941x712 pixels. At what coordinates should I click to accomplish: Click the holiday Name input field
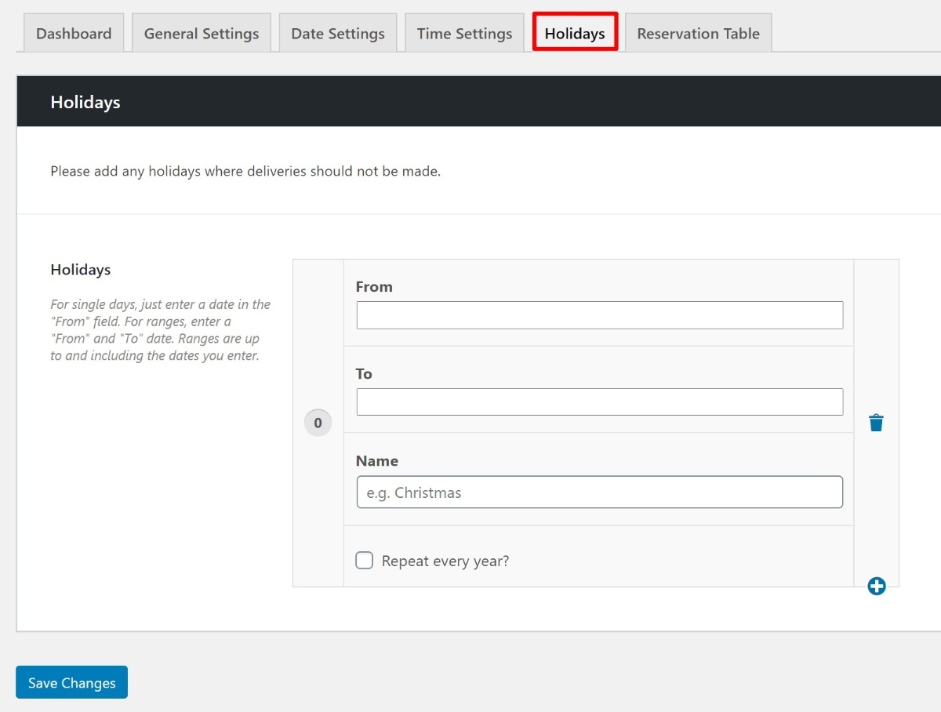pos(600,492)
